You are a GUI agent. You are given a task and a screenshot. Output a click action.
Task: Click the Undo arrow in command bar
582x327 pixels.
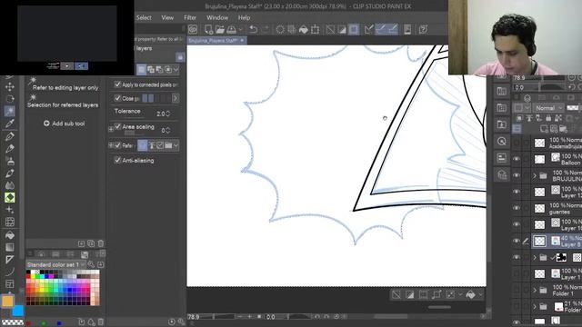coord(253,29)
